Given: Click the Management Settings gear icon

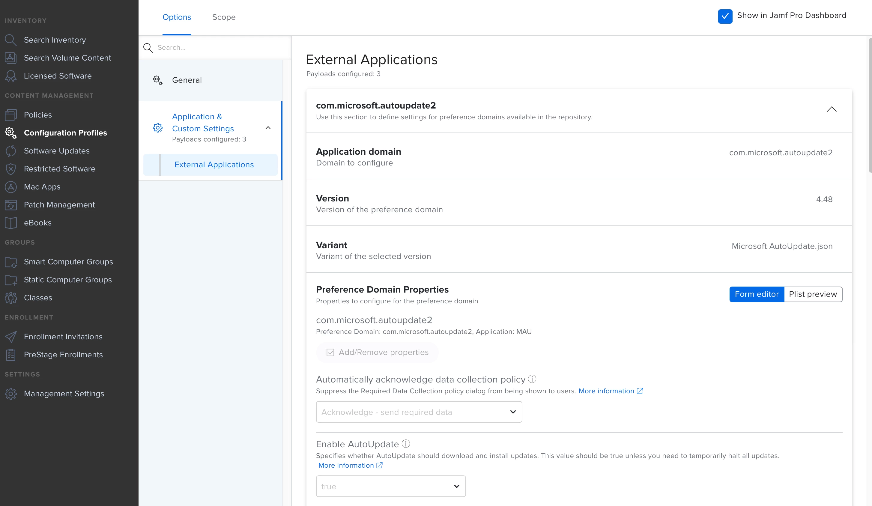Looking at the screenshot, I should (11, 394).
